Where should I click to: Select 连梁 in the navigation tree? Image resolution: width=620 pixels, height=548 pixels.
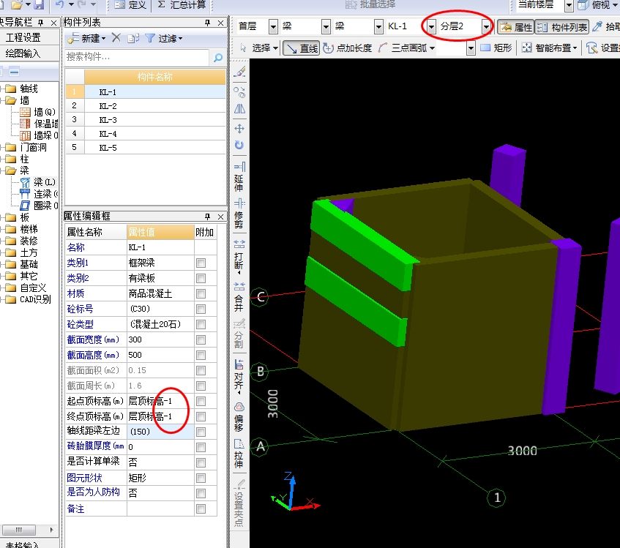[39, 194]
